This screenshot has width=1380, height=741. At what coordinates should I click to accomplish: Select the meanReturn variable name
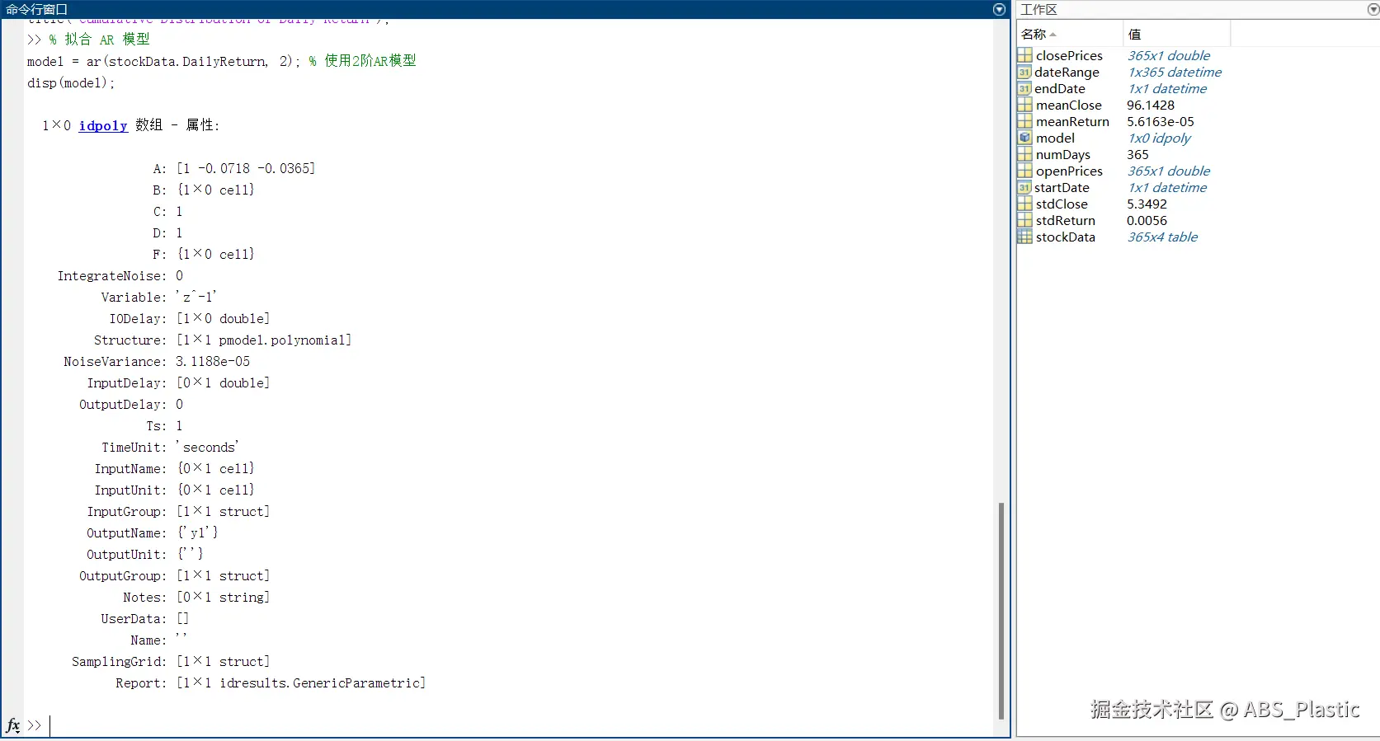[1072, 121]
